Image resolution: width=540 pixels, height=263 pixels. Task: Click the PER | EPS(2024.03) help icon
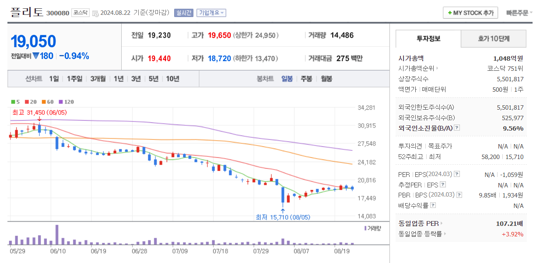coord(456,174)
